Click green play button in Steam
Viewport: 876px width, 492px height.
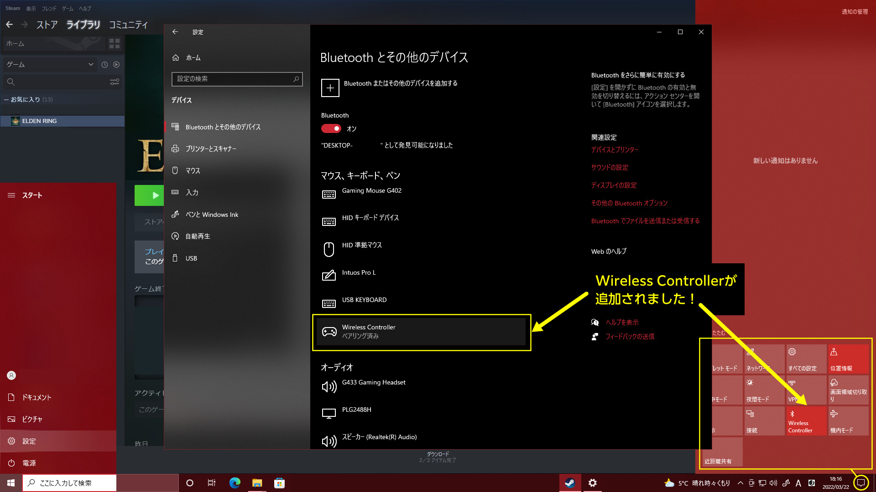click(149, 195)
